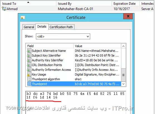This screenshot has width=155, height=114.
Task: Click the [1]CRL Distribution Point value
Action: [97, 65]
